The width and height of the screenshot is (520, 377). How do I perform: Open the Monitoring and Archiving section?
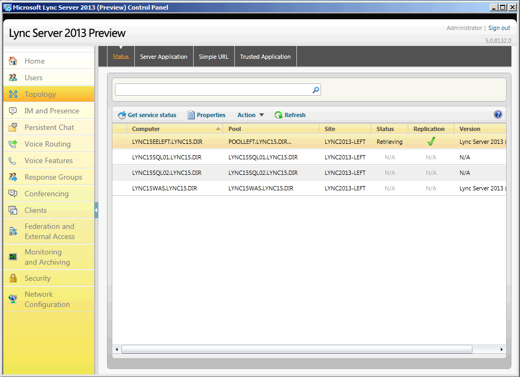click(x=43, y=257)
